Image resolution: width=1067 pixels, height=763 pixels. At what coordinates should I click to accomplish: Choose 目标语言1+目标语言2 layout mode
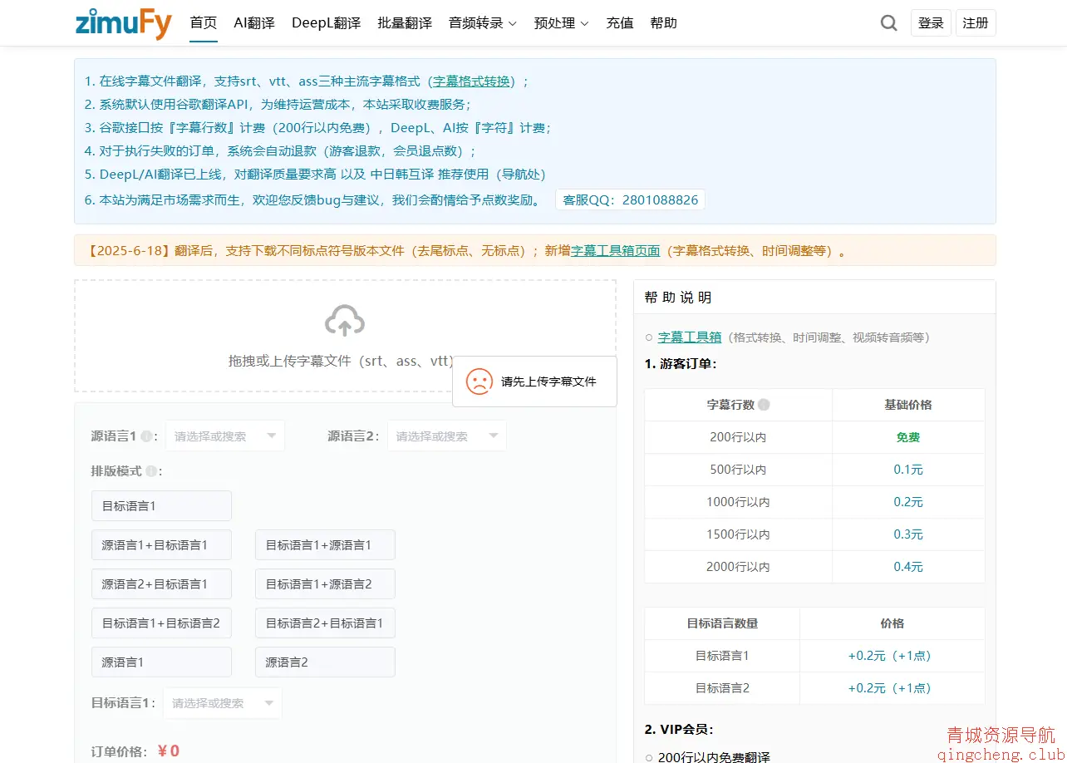(x=161, y=623)
